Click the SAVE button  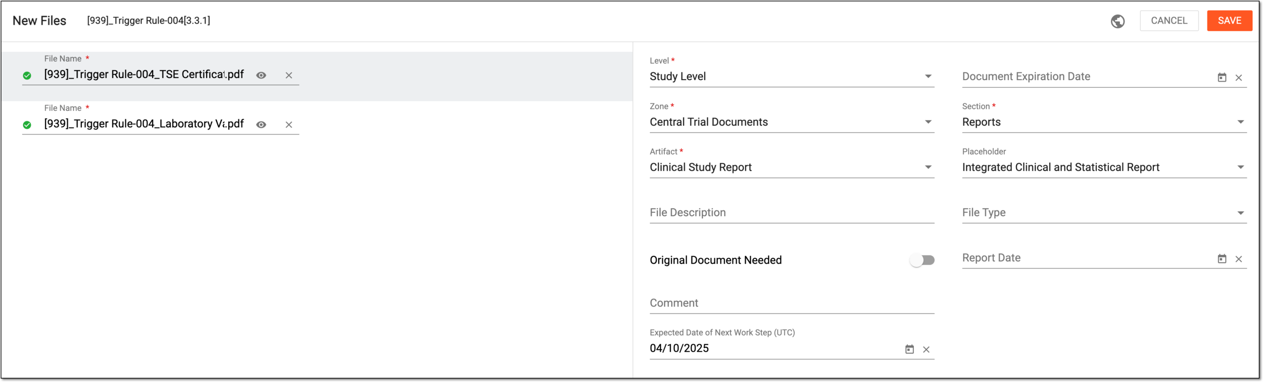pos(1229,21)
